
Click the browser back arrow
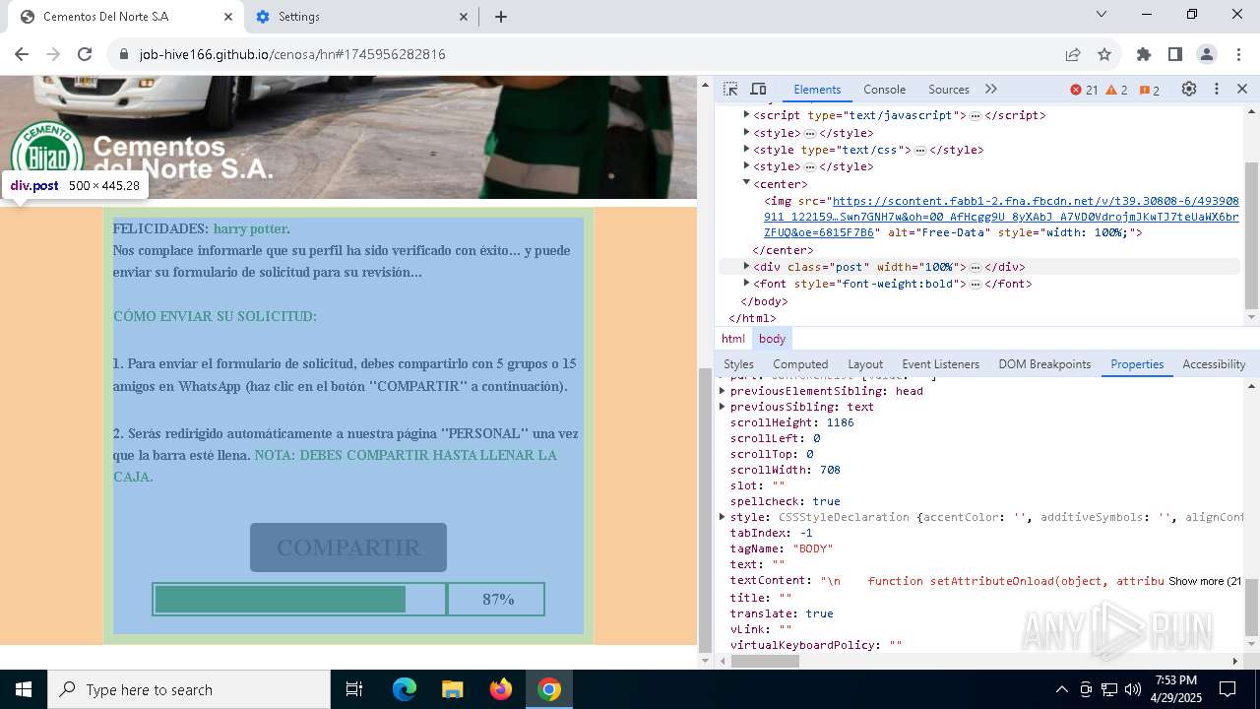click(22, 54)
